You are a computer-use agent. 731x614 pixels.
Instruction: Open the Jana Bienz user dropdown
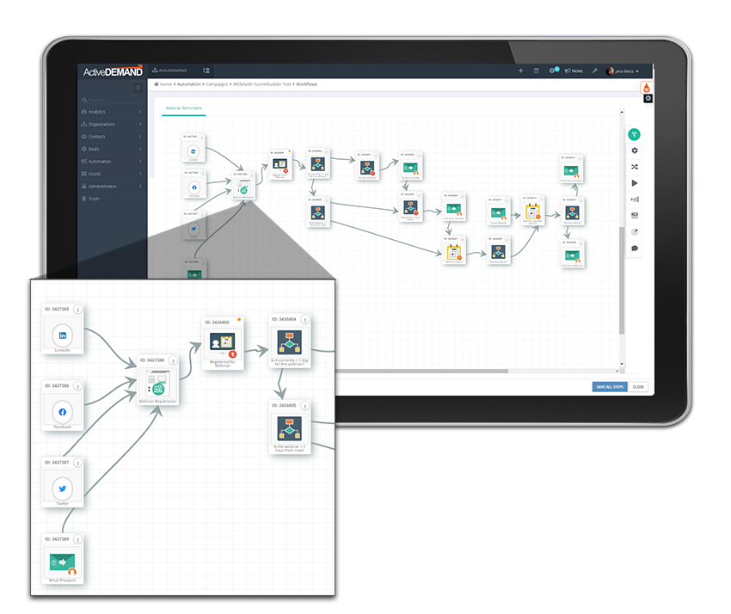(x=623, y=71)
